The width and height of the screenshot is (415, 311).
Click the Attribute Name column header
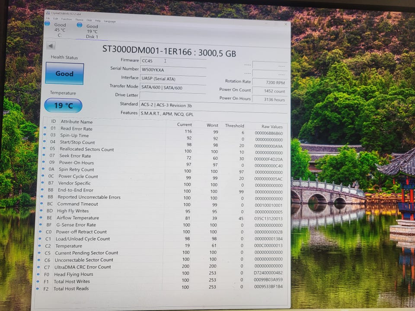click(x=77, y=122)
